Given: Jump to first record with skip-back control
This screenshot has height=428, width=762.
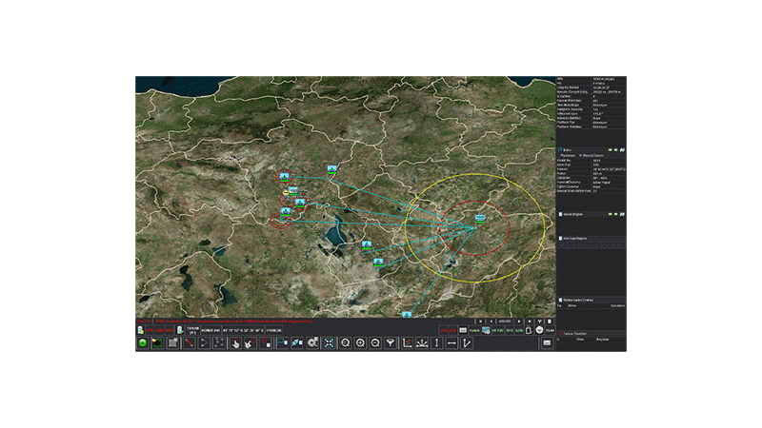Looking at the screenshot, I should (x=481, y=321).
